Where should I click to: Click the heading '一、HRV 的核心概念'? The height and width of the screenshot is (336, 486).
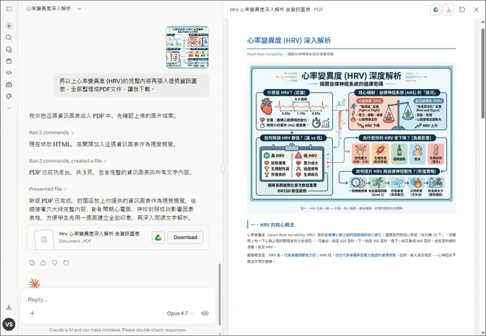point(273,225)
